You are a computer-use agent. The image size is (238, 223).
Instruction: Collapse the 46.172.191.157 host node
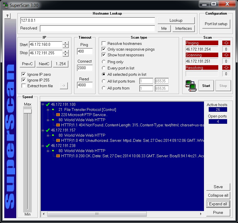[x=43, y=130]
